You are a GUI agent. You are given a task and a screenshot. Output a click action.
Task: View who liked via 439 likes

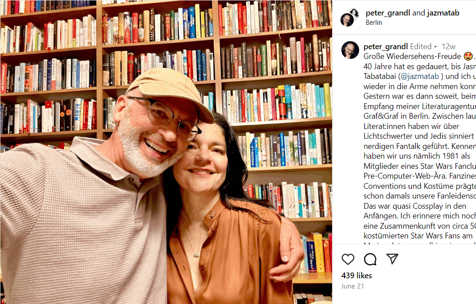click(x=356, y=276)
